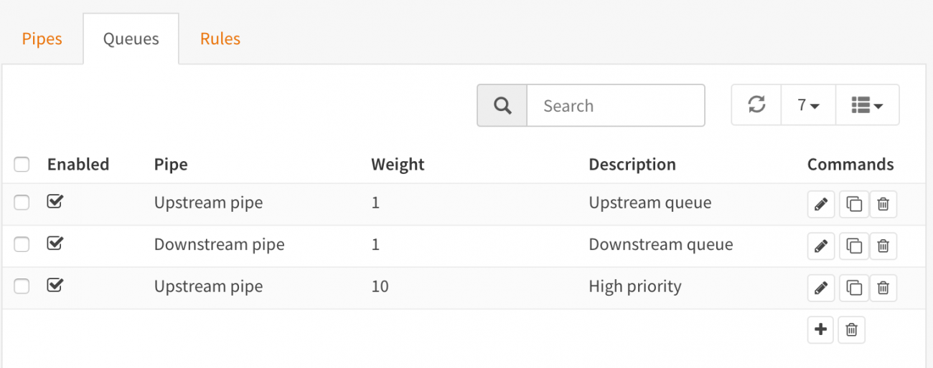Edit the Upstream queue row with pencil icon

coord(820,205)
